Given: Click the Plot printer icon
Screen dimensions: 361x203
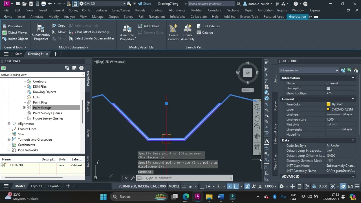Looking at the screenshot, I should (x=43, y=4).
